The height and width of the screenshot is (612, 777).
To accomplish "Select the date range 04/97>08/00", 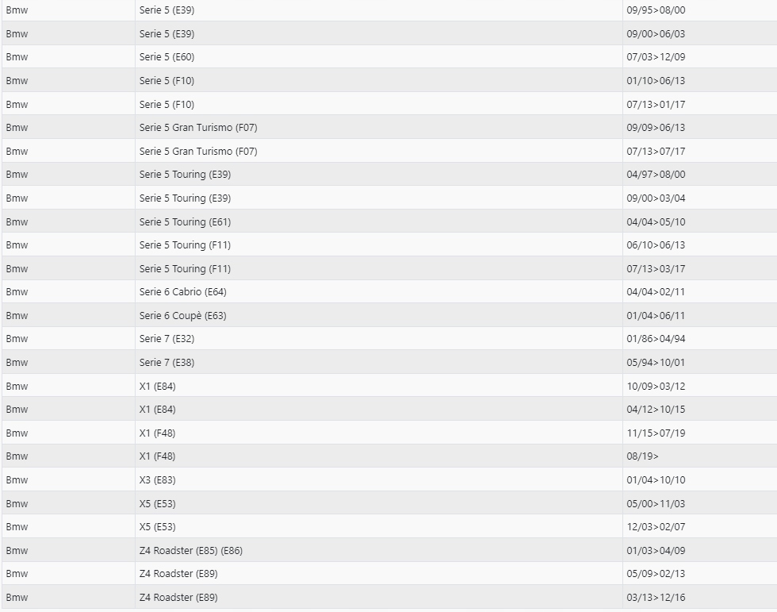I will click(656, 175).
